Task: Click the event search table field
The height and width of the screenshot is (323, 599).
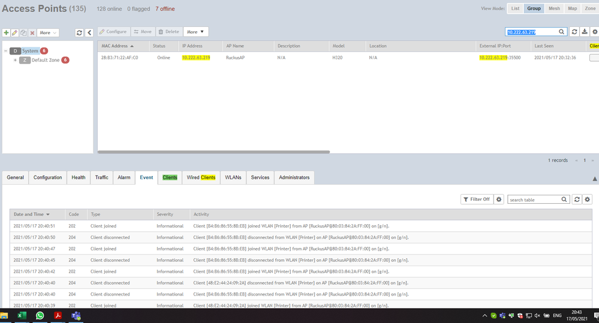Action: [x=534, y=199]
